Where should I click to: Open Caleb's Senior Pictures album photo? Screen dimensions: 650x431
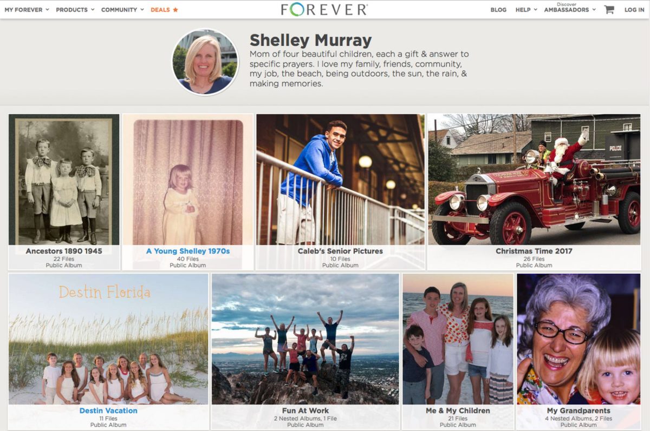[340, 180]
